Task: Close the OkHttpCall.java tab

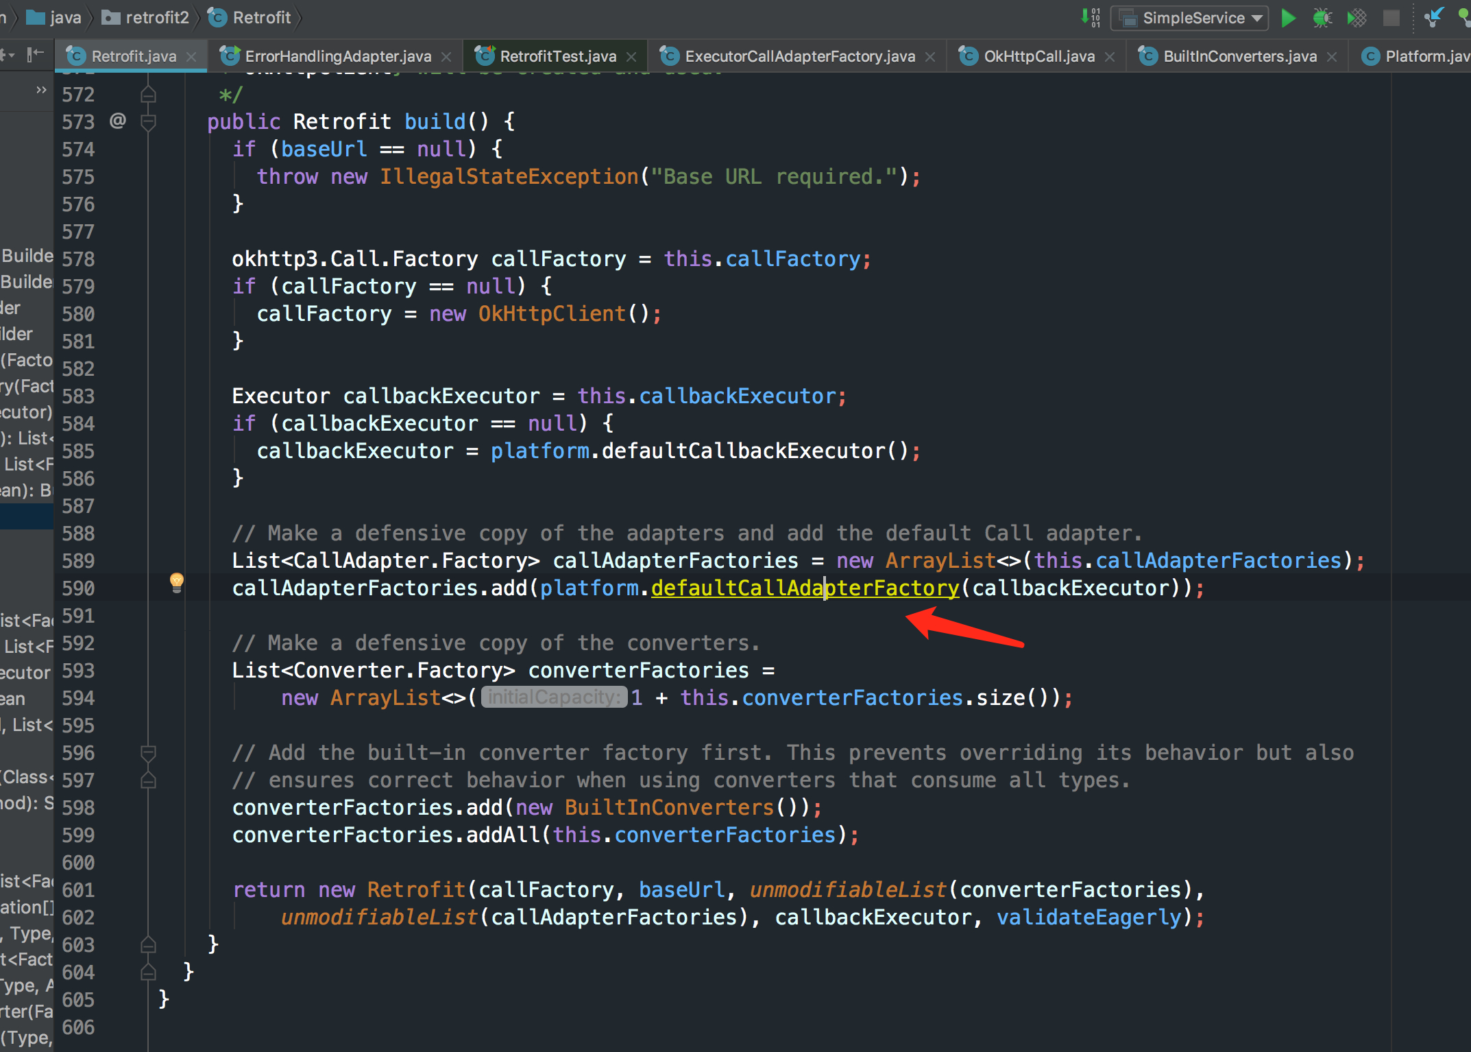Action: tap(1110, 57)
